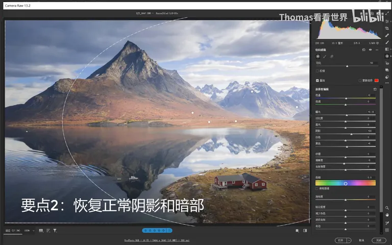392x245 pixels.
Task: Open the dropdown arrow beside Open button
Action: [x=349, y=240]
